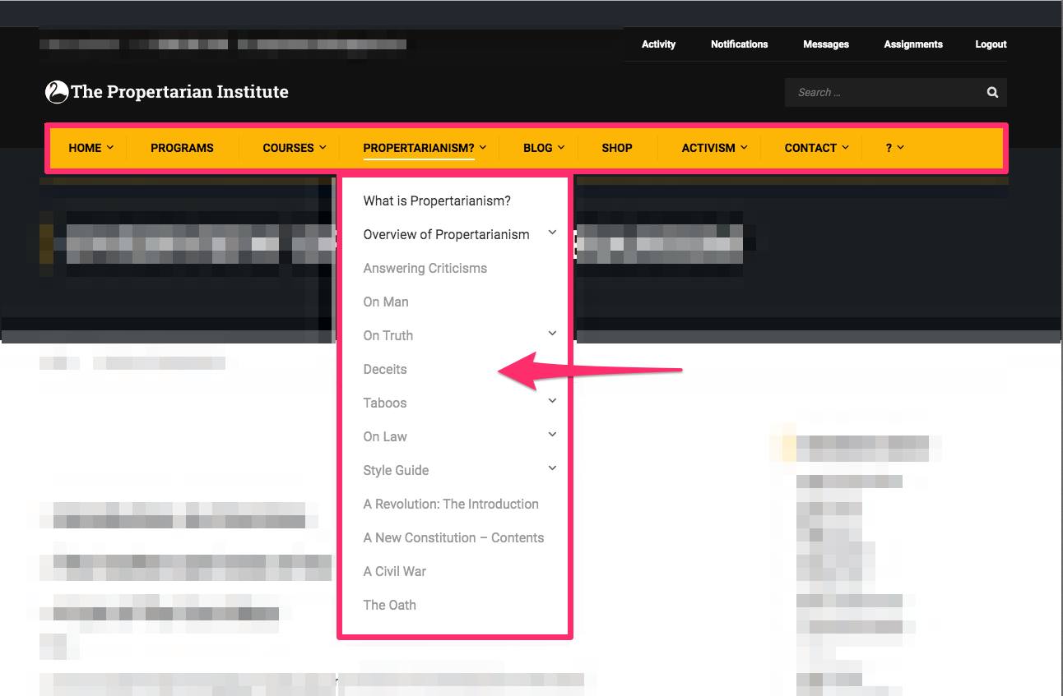Open the question mark menu
Viewport: 1063px width, 696px height.
pyautogui.click(x=894, y=148)
